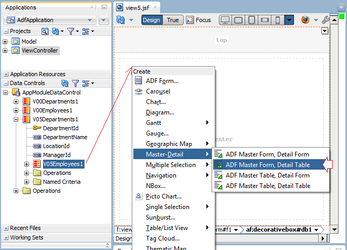Open the Firefox browser preview icon

305,20
